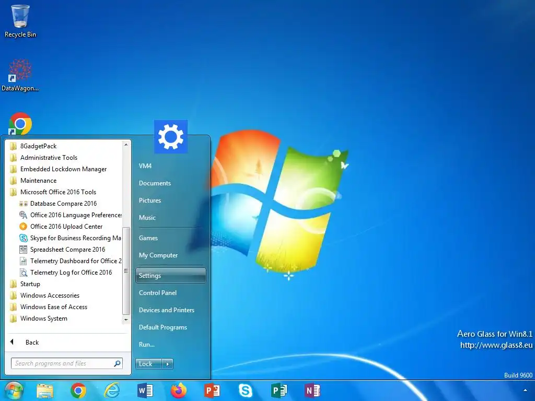The width and height of the screenshot is (535, 401).
Task: Open the Chrome desktop shortcut icon
Action: (20, 123)
